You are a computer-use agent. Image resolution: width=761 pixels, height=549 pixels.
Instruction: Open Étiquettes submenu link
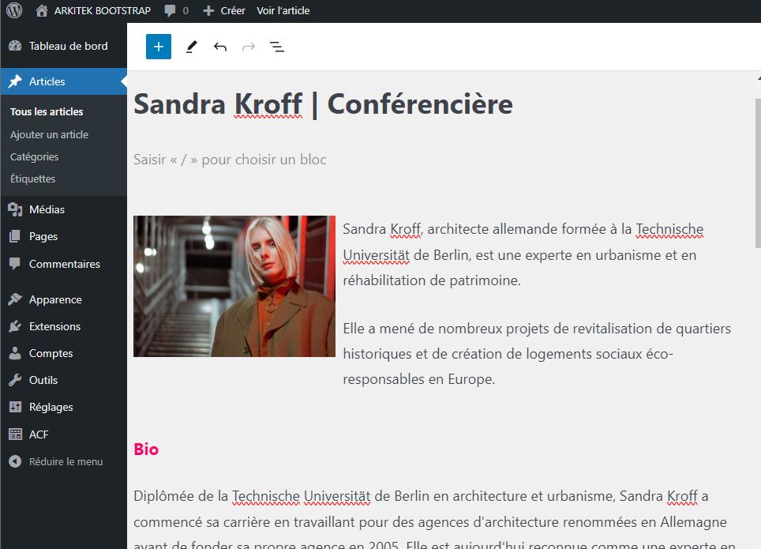pos(33,179)
